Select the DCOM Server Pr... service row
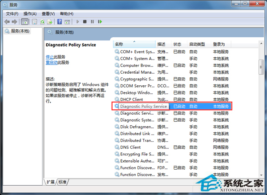Screen dimensions: 267x195 [172, 86]
